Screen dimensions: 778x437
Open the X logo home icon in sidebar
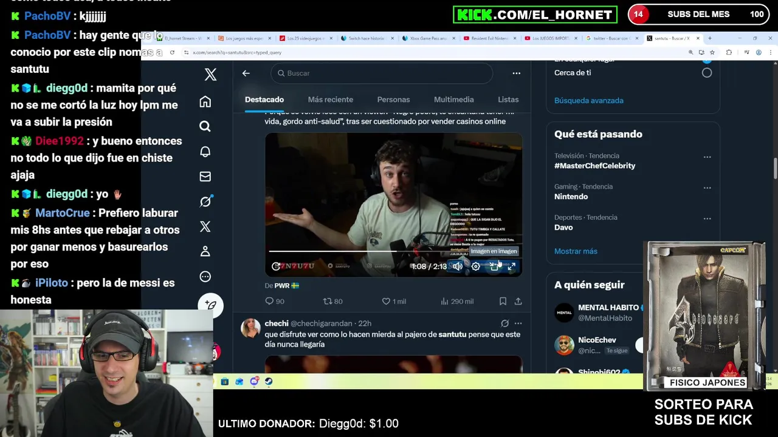point(210,75)
